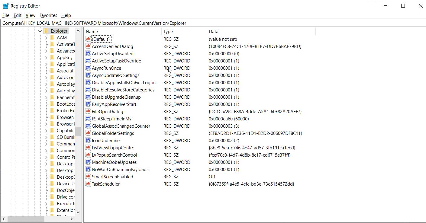Click the AAM folder icon
The width and height of the screenshot is (426, 223).
coord(52,37)
